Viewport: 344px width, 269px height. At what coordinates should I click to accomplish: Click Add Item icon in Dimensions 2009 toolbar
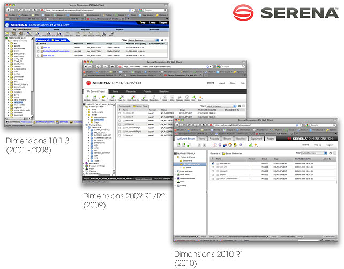(87, 97)
